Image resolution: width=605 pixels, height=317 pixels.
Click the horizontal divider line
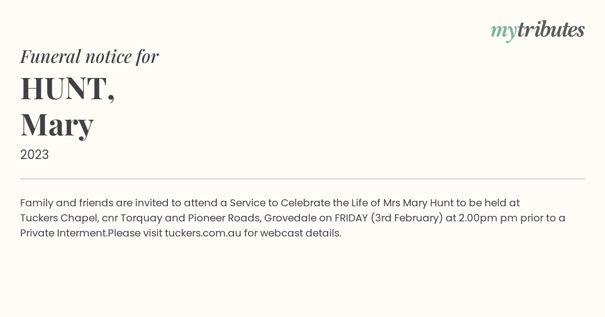coord(302,179)
